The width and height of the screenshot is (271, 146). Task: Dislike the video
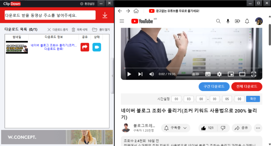(223, 128)
